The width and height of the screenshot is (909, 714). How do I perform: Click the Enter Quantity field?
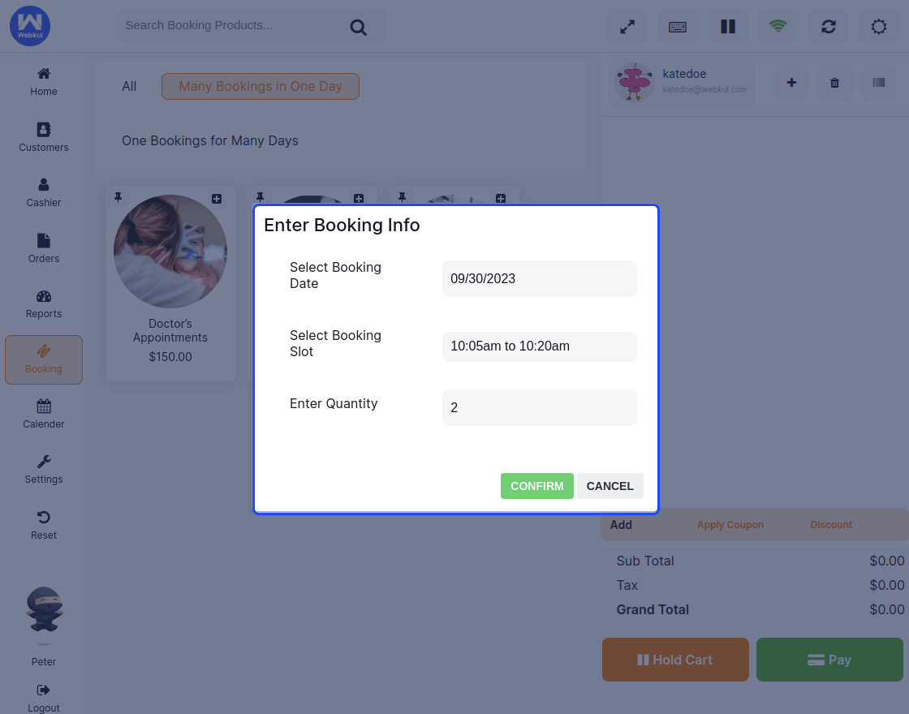tap(539, 407)
